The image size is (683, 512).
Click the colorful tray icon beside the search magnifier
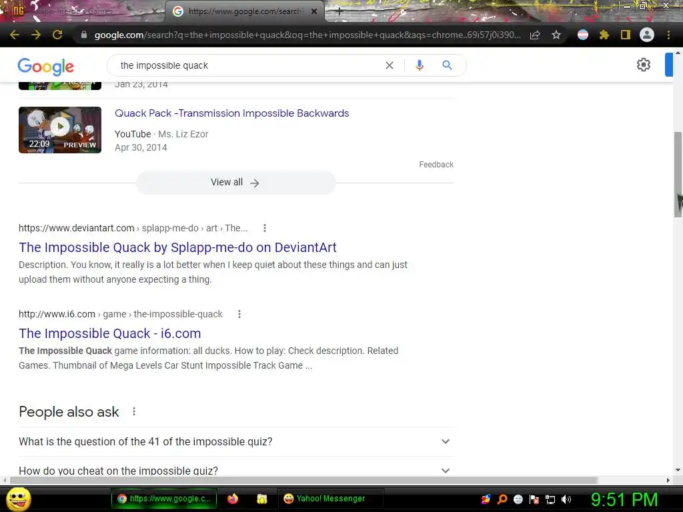pos(486,499)
